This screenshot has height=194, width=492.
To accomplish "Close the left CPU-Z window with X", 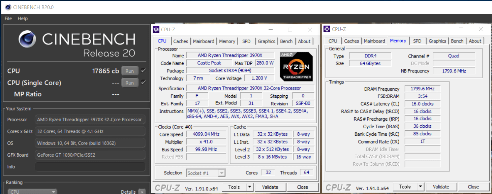I will (310, 30).
